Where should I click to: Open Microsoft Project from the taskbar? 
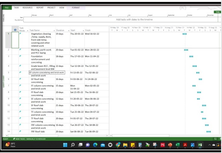(200, 145)
